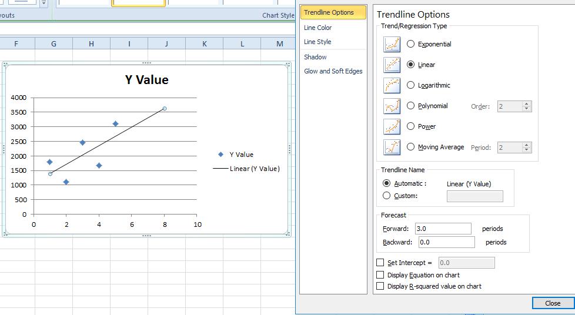
Task: Decrease the Polynomial Order spinner
Action: pos(527,109)
